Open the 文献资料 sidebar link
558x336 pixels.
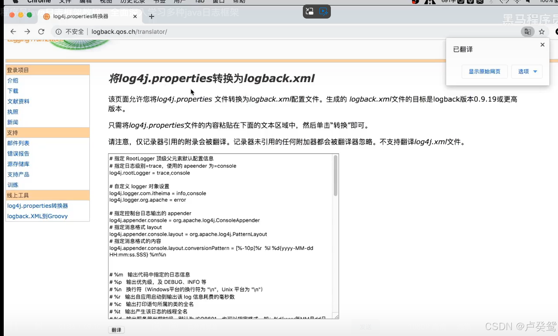[18, 101]
